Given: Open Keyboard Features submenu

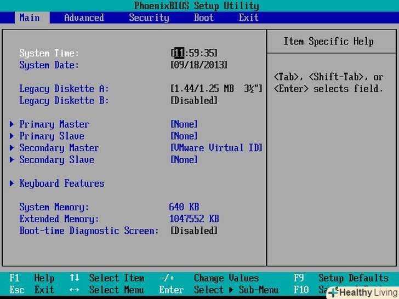Looking at the screenshot, I should tap(62, 183).
